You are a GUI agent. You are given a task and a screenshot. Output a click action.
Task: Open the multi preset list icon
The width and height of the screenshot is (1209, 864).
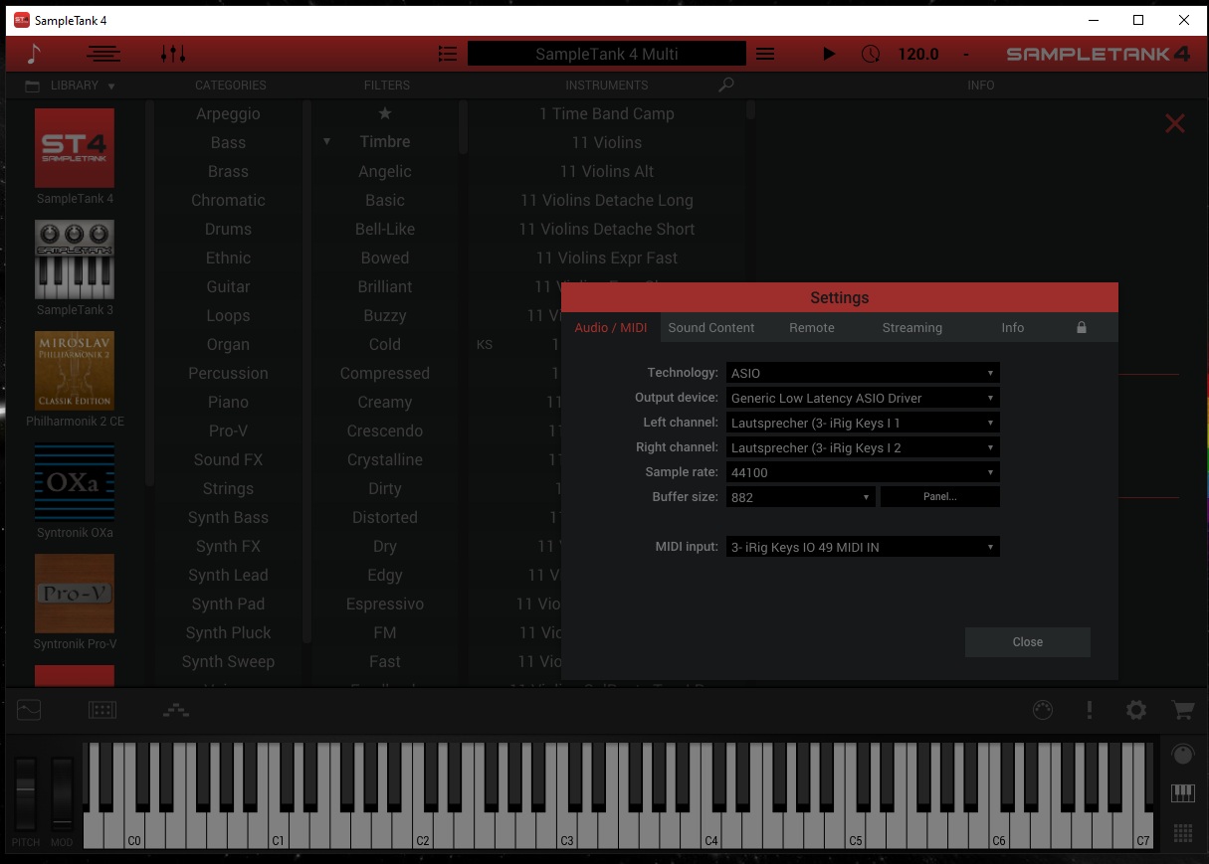point(448,54)
